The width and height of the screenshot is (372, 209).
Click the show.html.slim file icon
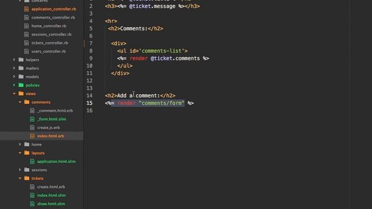point(33,204)
